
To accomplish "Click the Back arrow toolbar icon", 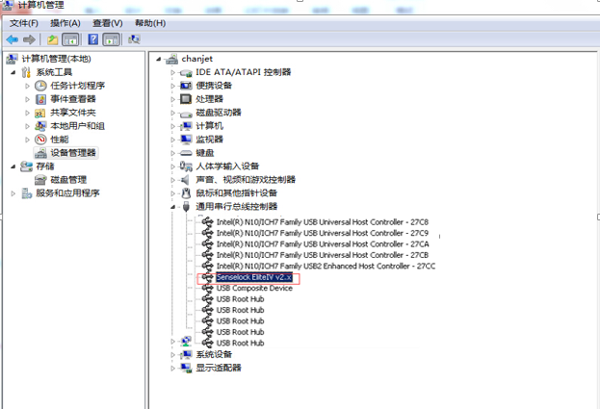I will tap(12, 39).
